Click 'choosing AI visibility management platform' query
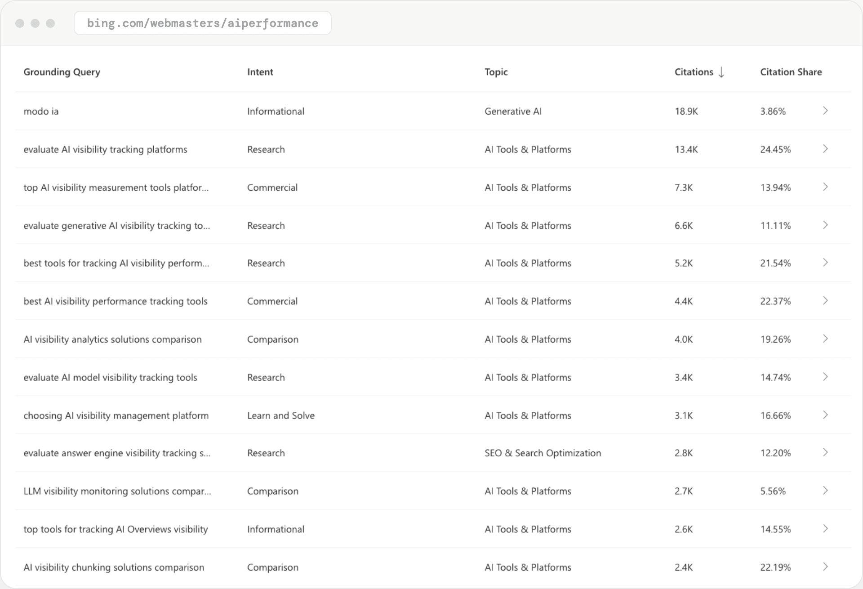Screen dimensions: 863x589 [116, 415]
